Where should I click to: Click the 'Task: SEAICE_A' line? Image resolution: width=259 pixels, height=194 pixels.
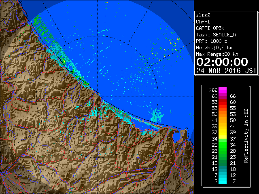216,35
